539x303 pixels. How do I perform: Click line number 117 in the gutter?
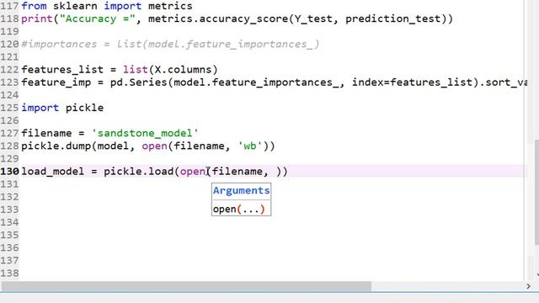(x=9, y=6)
